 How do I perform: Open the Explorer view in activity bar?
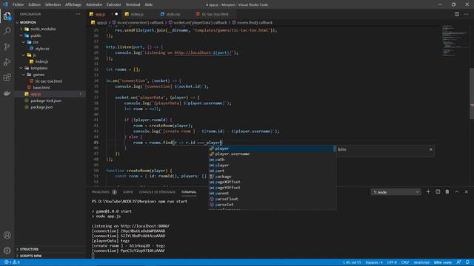pos(7,16)
